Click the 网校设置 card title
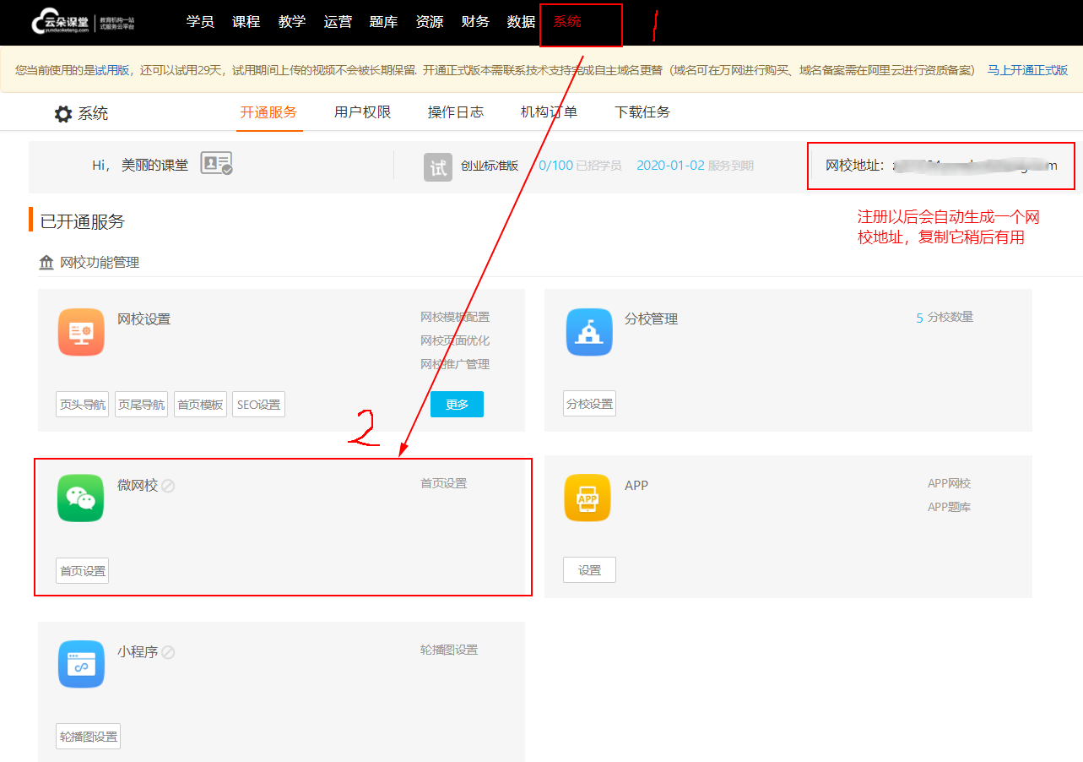Image resolution: width=1083 pixels, height=762 pixels. (143, 319)
